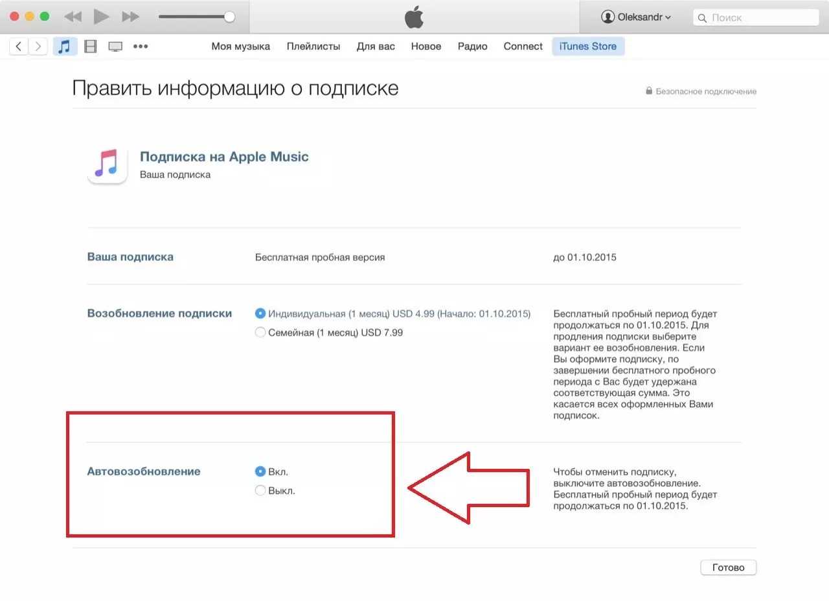Open the TV Shows monitor icon
The width and height of the screenshot is (829, 601).
(115, 47)
